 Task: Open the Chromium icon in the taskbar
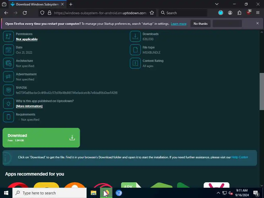coord(119,193)
